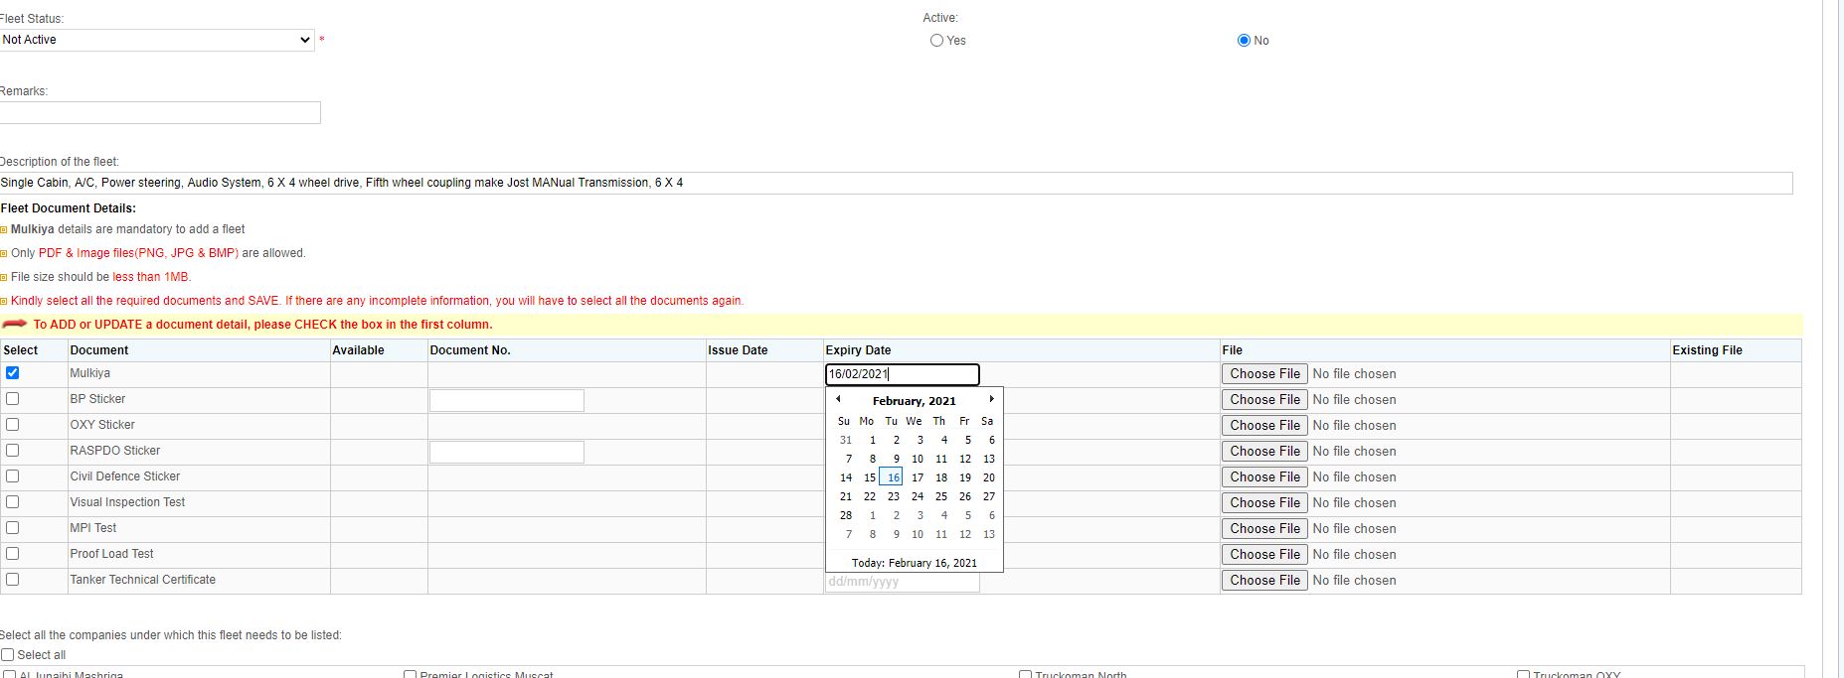This screenshot has height=678, width=1844.
Task: Click the Remarks text field
Action: (160, 113)
